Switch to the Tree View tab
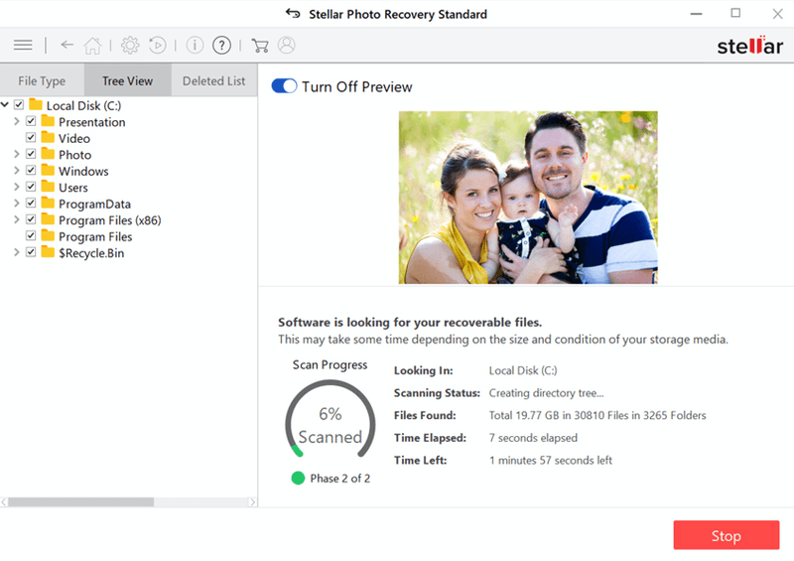 click(128, 80)
